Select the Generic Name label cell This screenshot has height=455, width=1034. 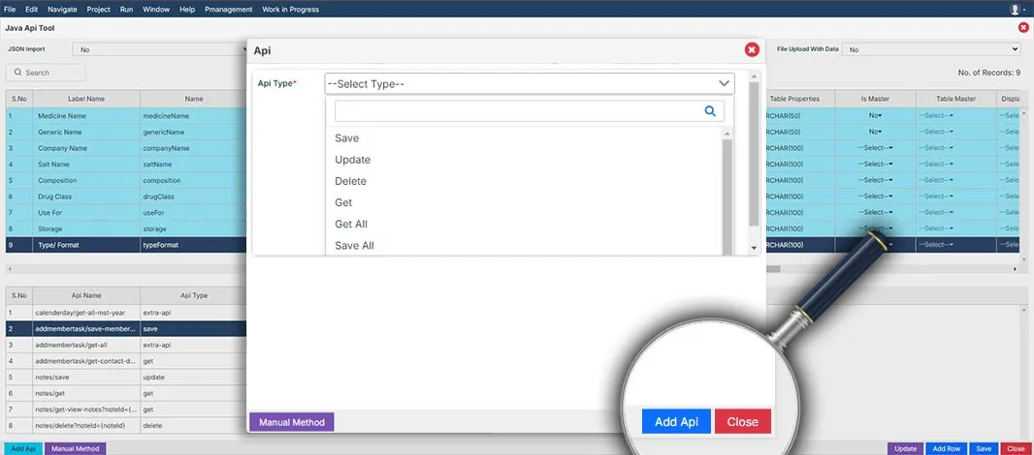tap(86, 132)
